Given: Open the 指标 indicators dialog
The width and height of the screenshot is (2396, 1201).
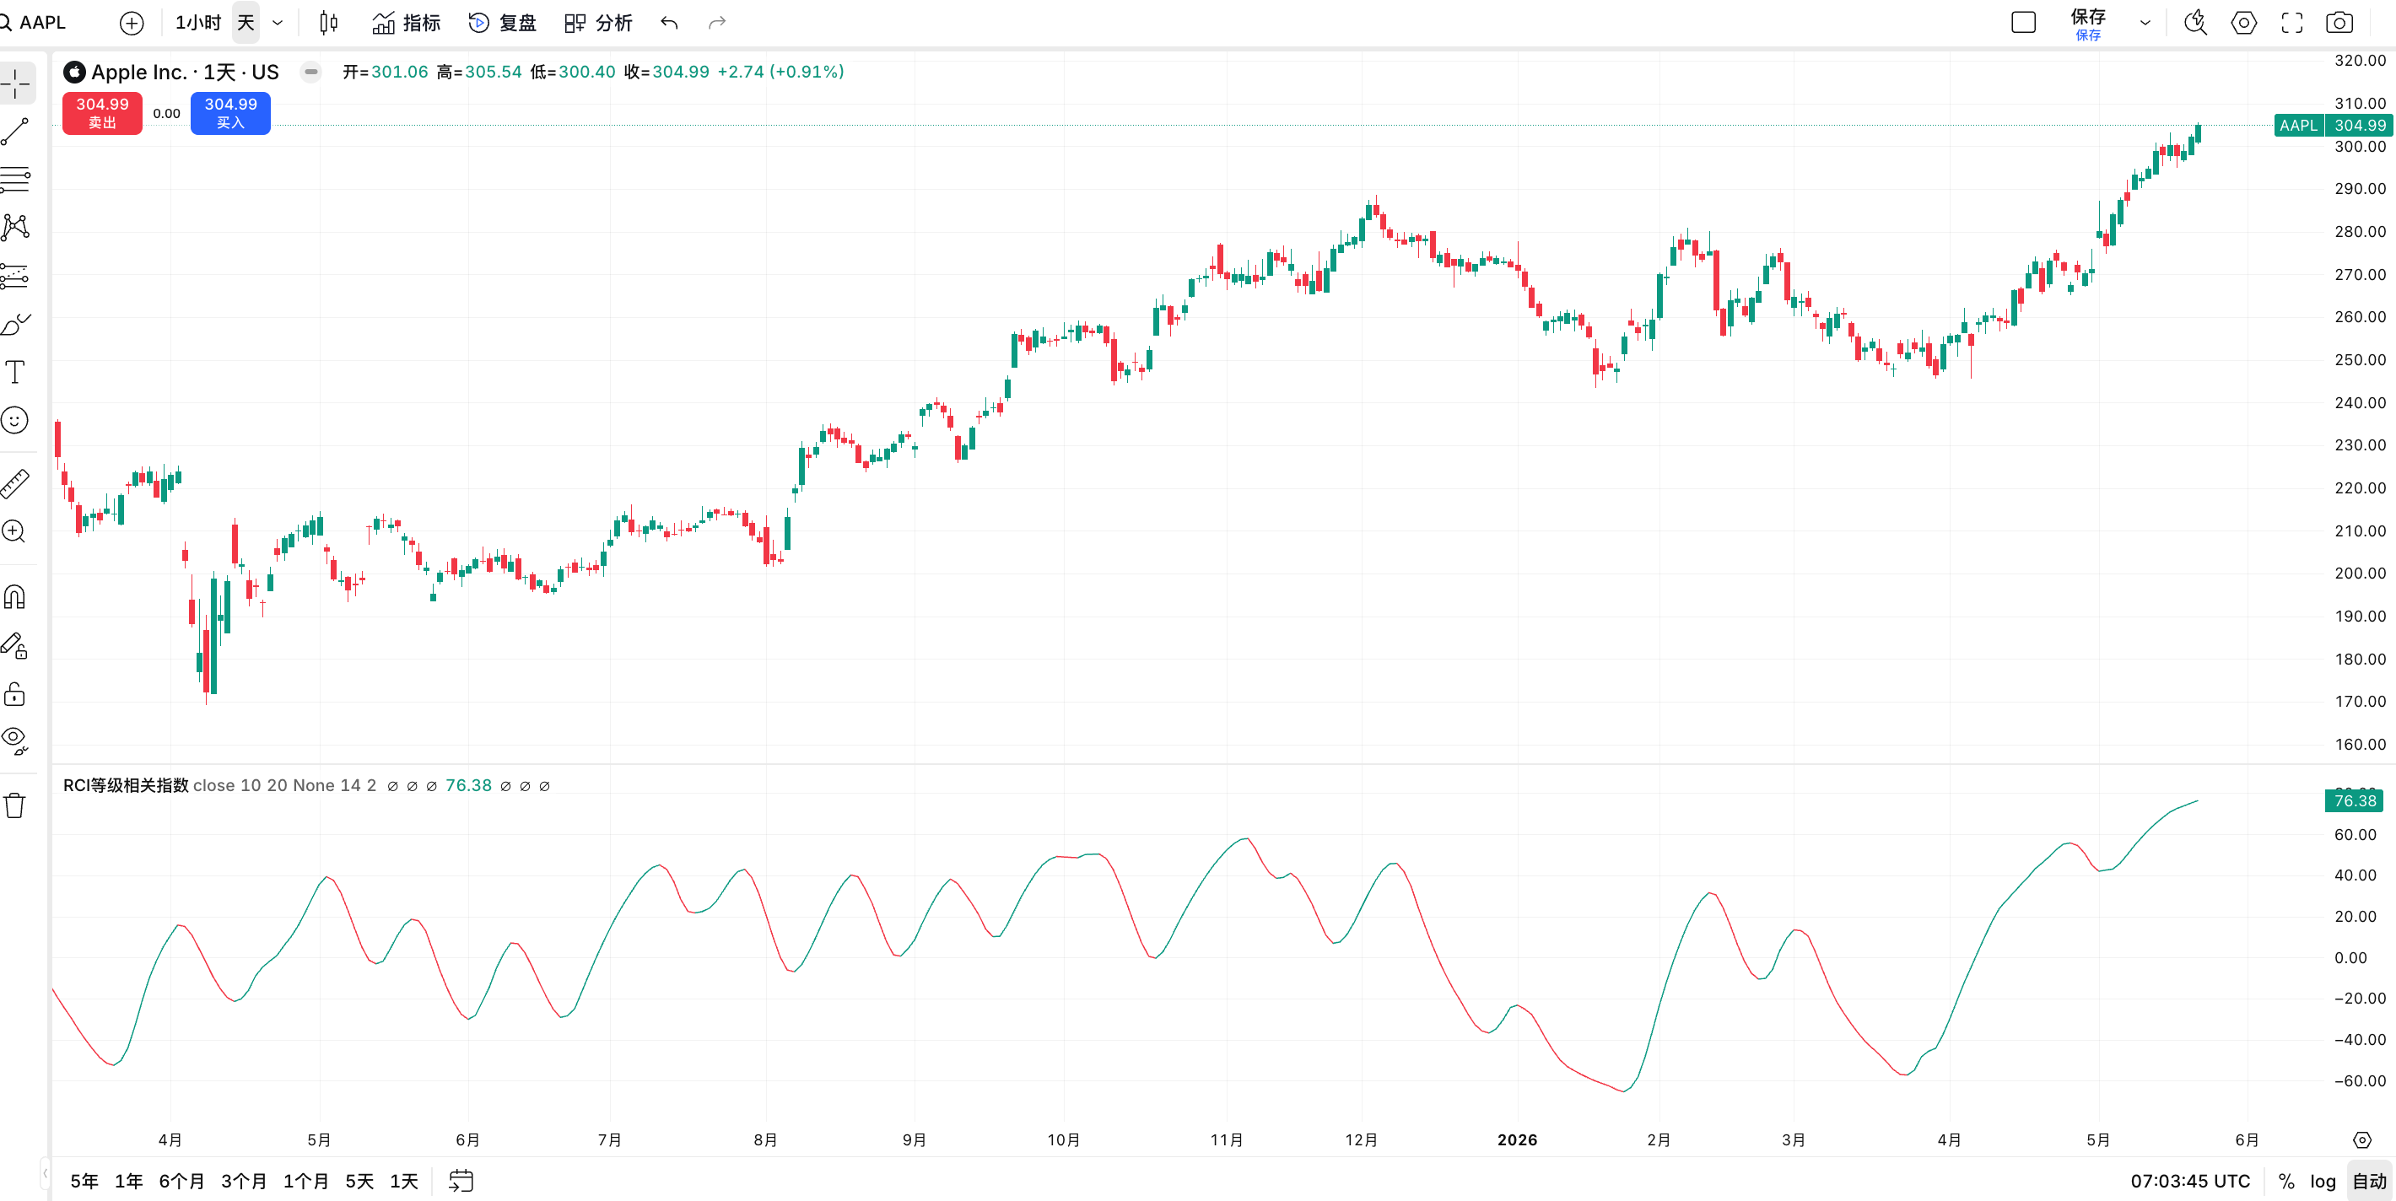Looking at the screenshot, I should [x=406, y=24].
